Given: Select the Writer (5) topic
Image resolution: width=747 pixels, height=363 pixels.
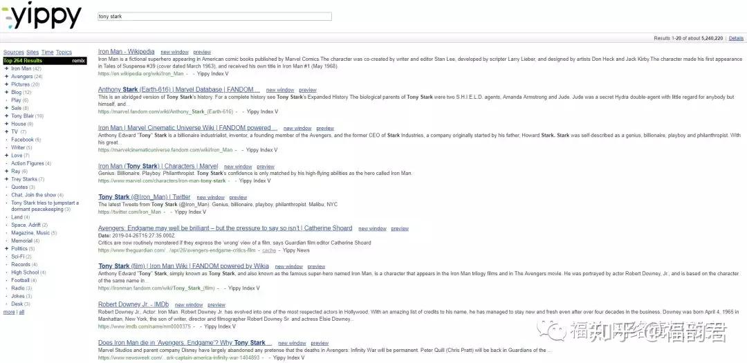Looking at the screenshot, I should pos(21,148).
